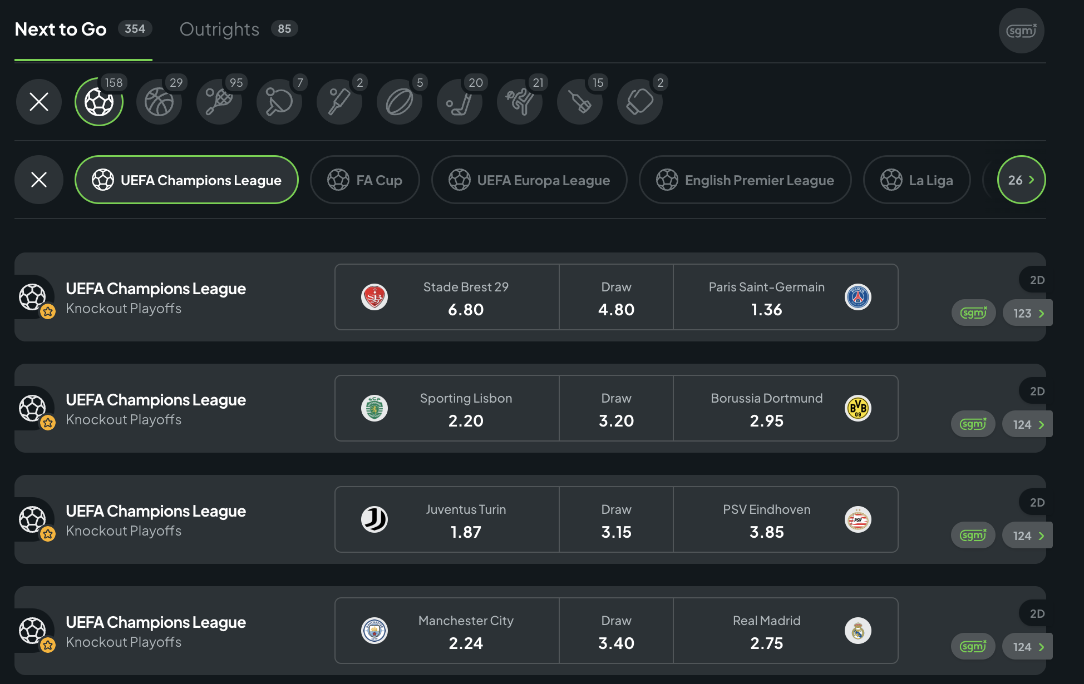The image size is (1084, 684).
Task: Expand 123 markets for Brest vs PSG
Action: (1028, 313)
